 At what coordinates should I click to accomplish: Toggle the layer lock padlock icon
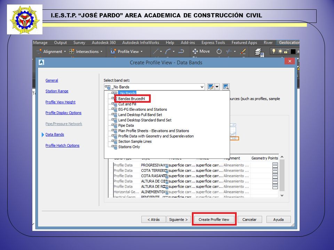[286, 51]
